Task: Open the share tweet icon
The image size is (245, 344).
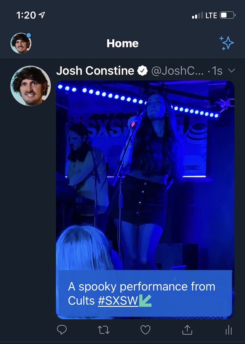Action: [187, 330]
